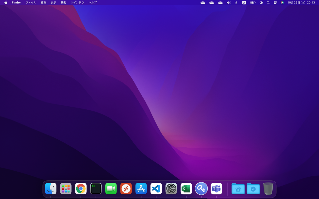
Task: Click the date and time 10月26日(火) 20:13
Action: pyautogui.click(x=301, y=2)
